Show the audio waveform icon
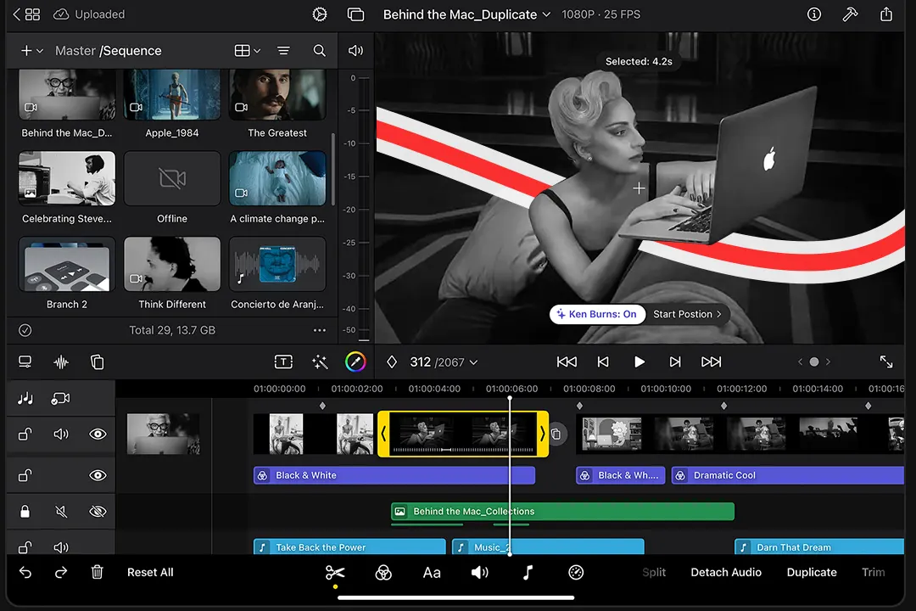This screenshot has width=916, height=611. pyautogui.click(x=61, y=362)
